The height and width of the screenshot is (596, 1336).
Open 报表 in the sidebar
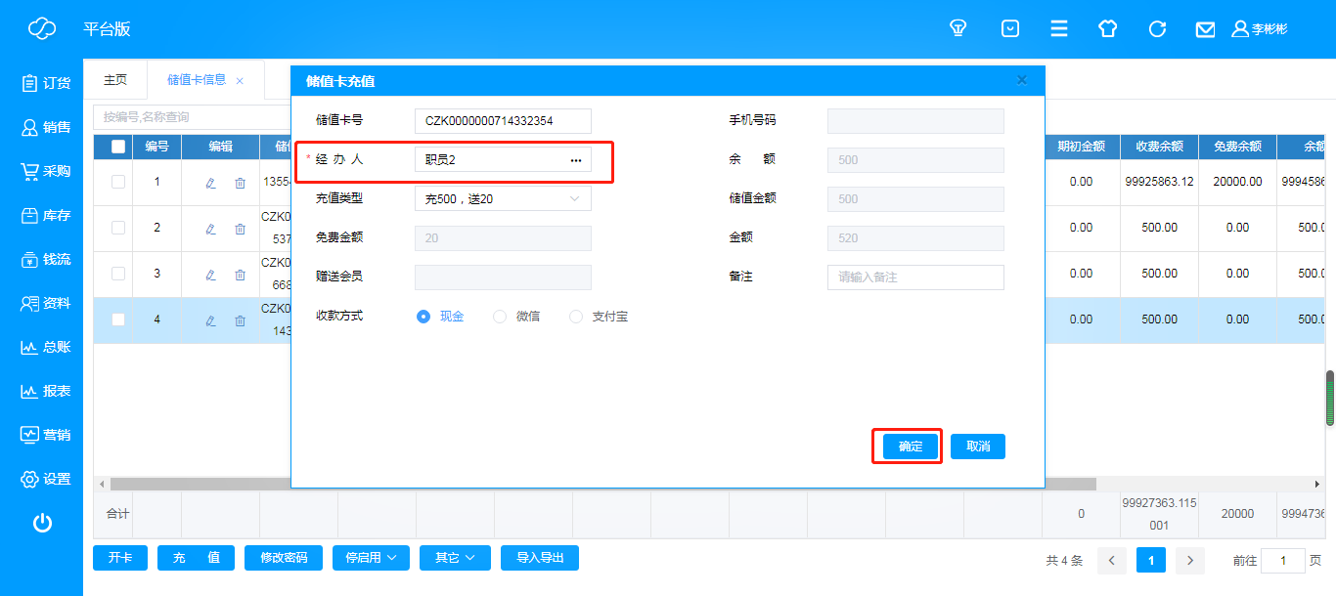(46, 391)
